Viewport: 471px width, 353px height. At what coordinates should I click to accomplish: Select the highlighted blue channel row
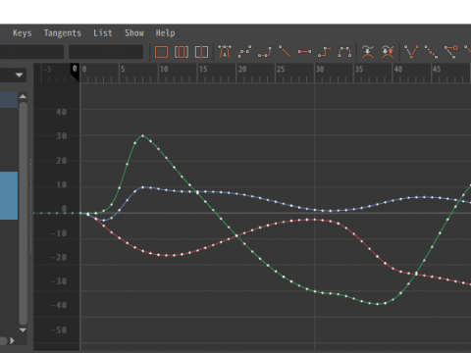tap(9, 195)
